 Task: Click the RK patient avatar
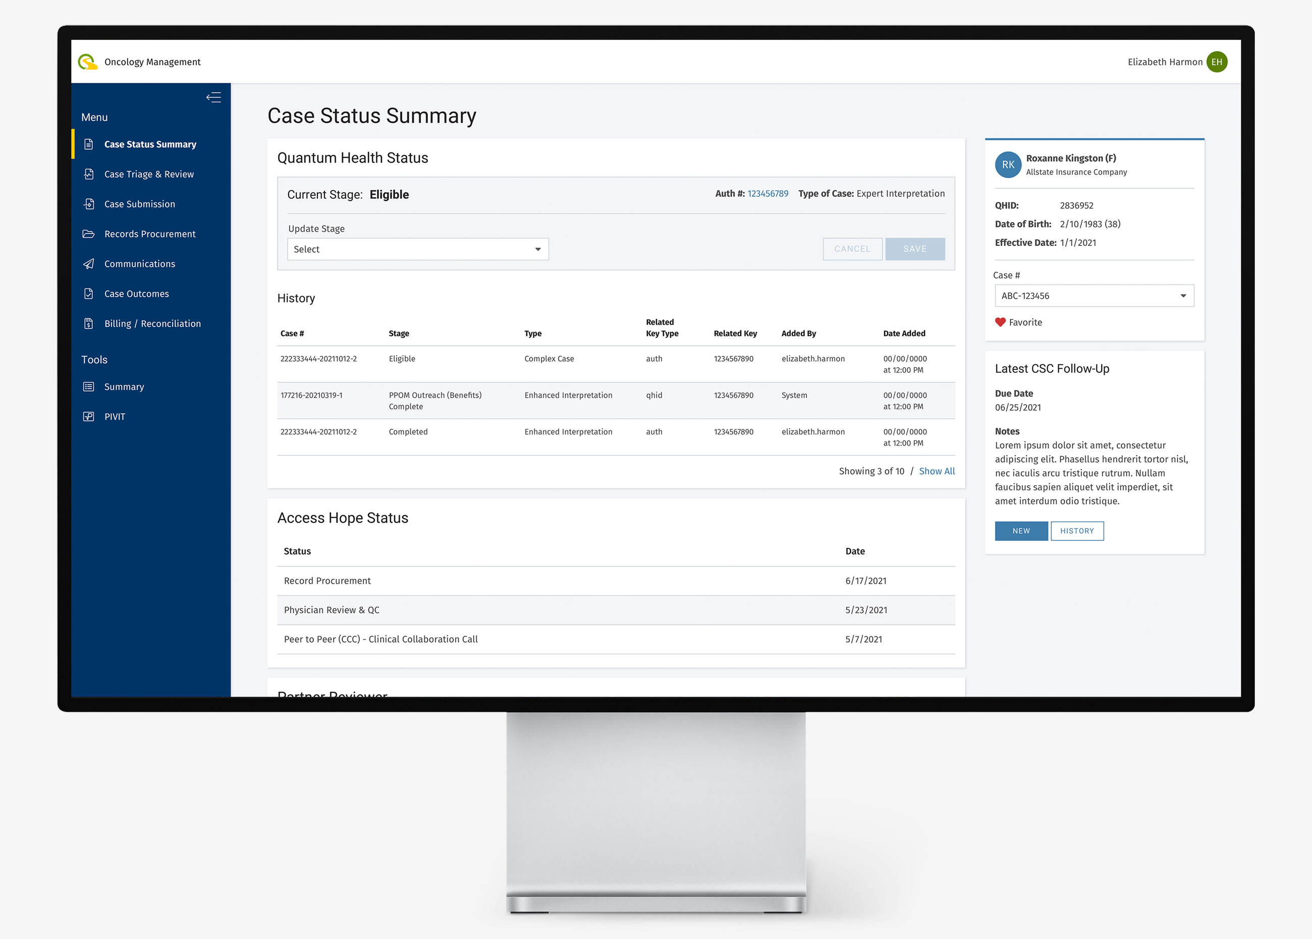(1008, 165)
